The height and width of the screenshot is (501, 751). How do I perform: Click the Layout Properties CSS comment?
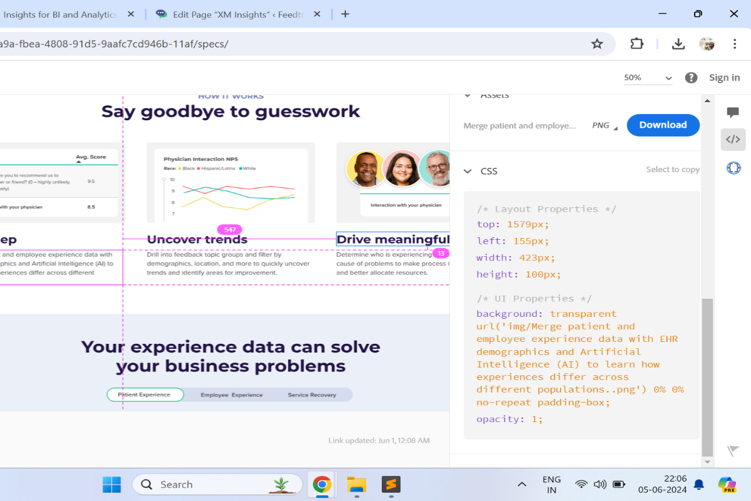[546, 209]
